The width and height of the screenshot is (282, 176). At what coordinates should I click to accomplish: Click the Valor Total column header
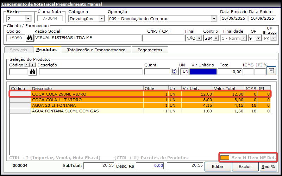coord(228,88)
